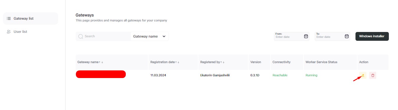
Task: Sort by Registered by arrows
Action: (222, 62)
